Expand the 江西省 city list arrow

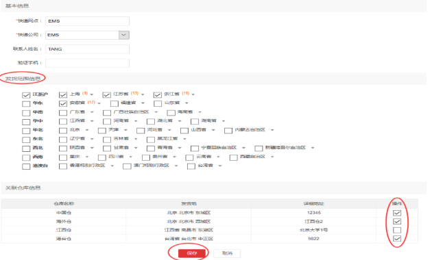click(92, 121)
